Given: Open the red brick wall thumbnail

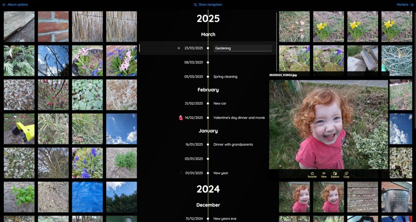Looking at the screenshot, I should click(53, 26).
